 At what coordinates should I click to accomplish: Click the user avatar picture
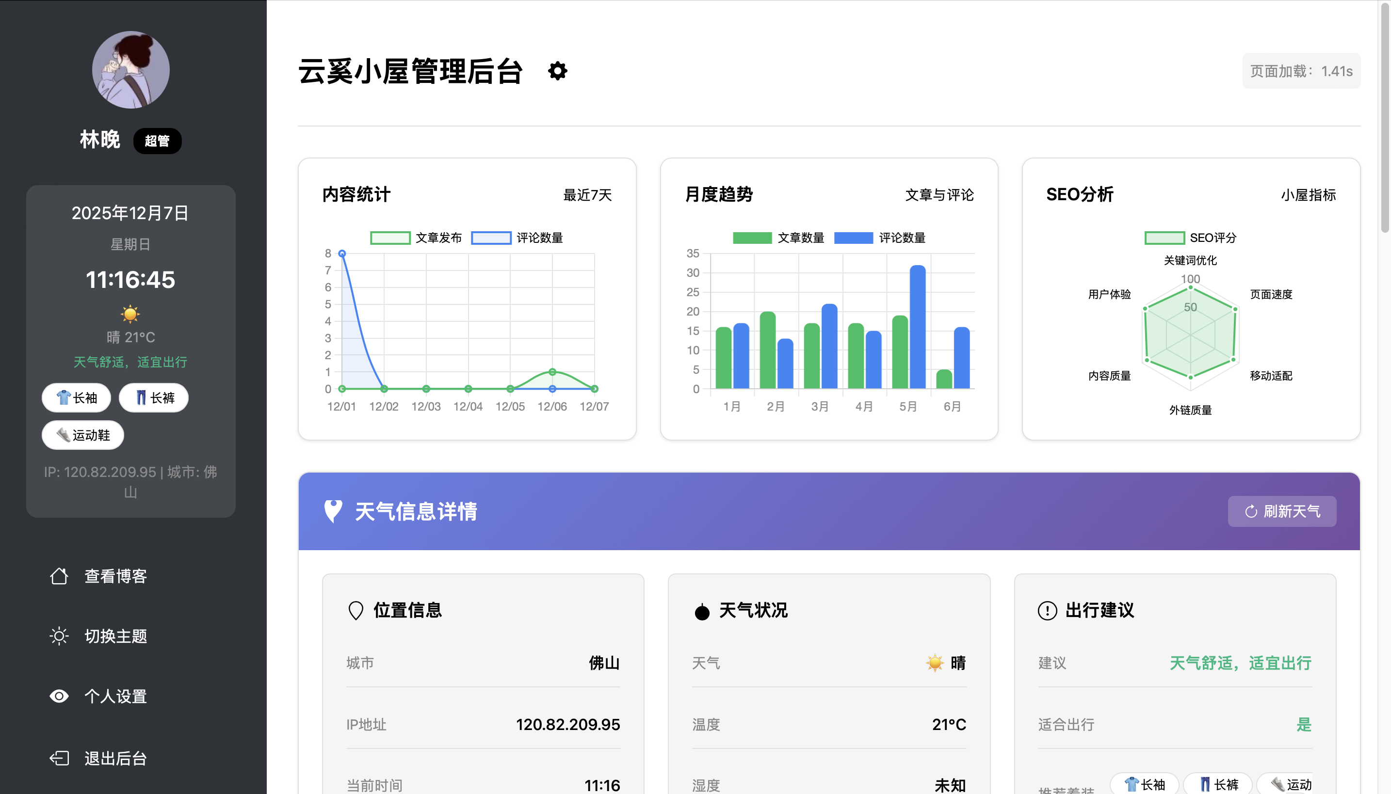130,70
